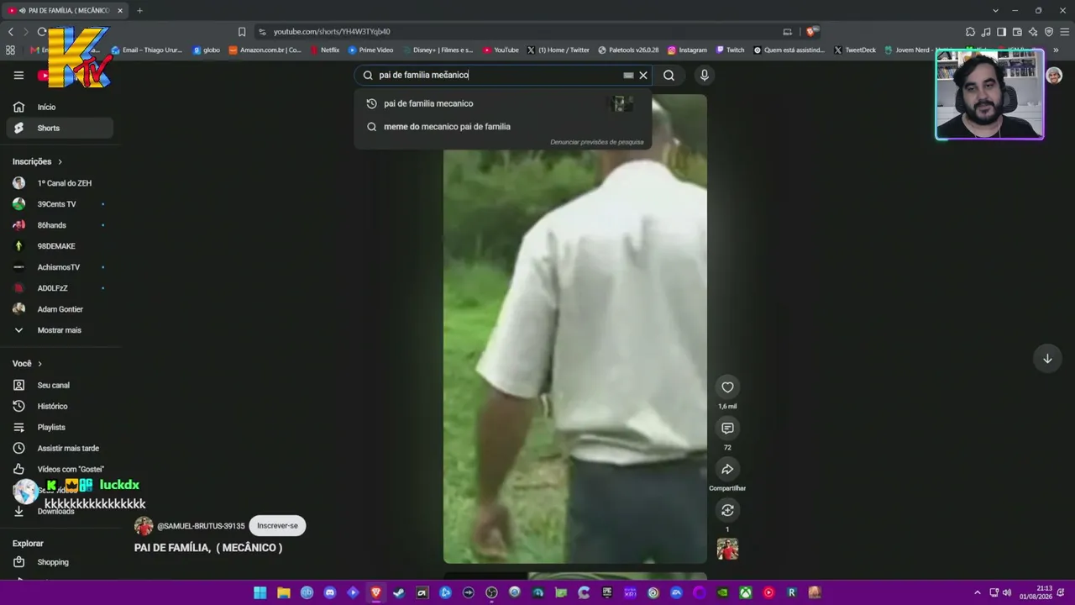Open the Xbox app from the taskbar
Screen dimensions: 1075x605
[745, 592]
